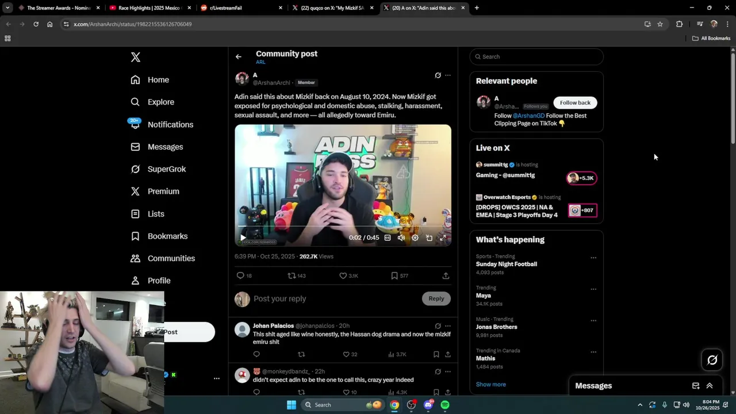The width and height of the screenshot is (736, 414).
Task: Click the taskbar Search box
Action: (x=343, y=405)
